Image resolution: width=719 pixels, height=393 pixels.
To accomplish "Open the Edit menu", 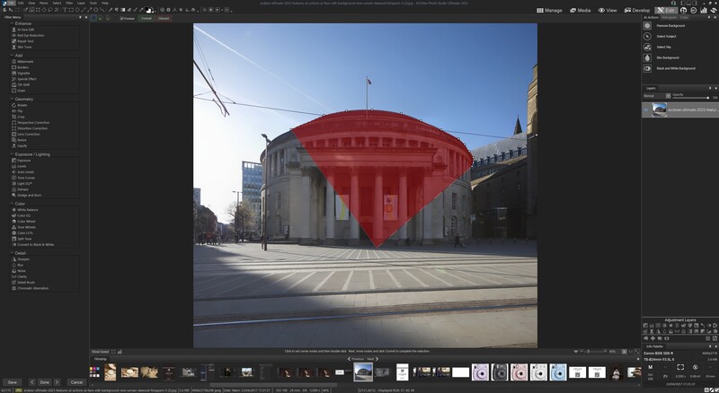I will [21, 3].
